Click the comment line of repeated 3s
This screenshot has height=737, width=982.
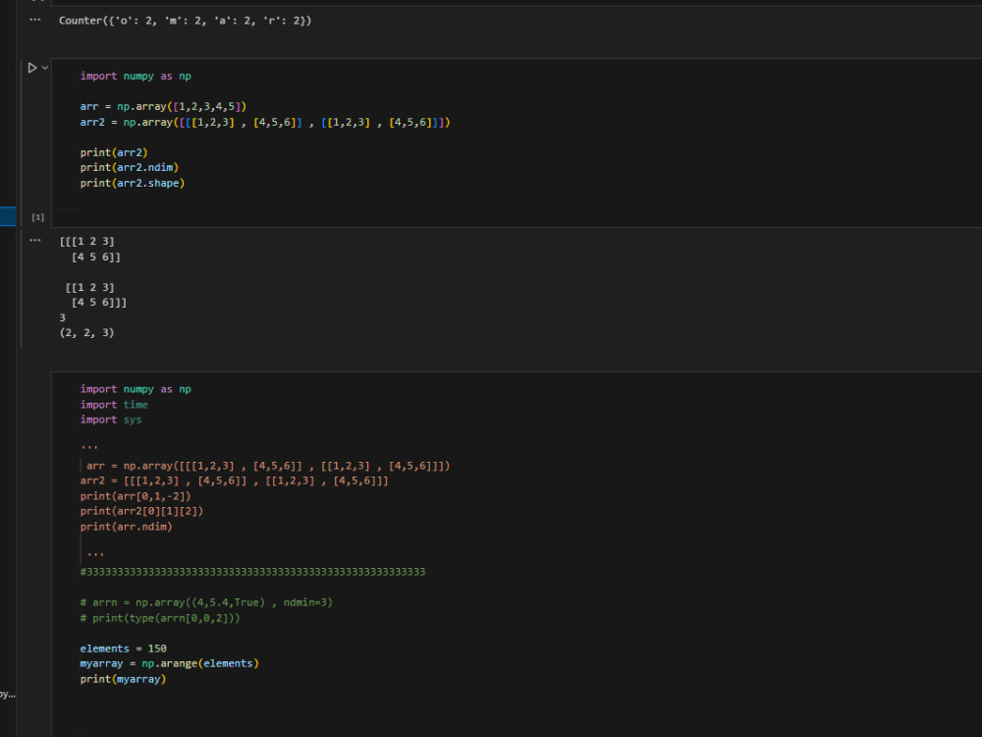point(253,572)
